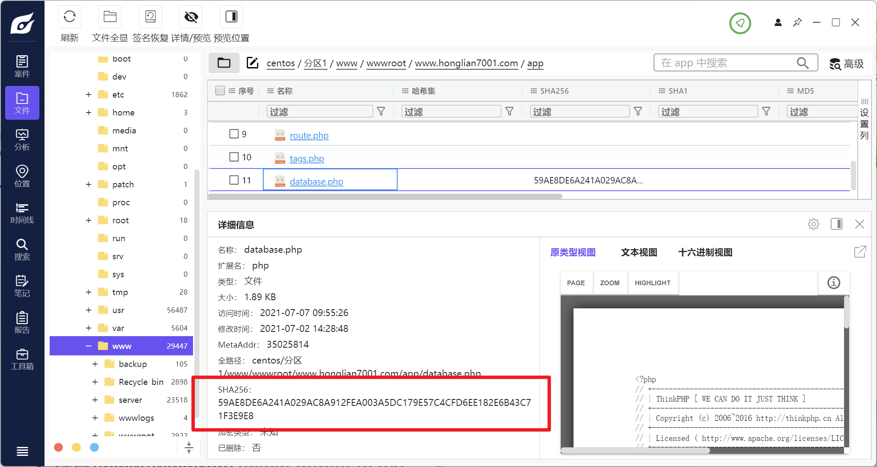Toggle the 详情/预览 eye icon
Image resolution: width=877 pixels, height=467 pixels.
click(x=191, y=17)
